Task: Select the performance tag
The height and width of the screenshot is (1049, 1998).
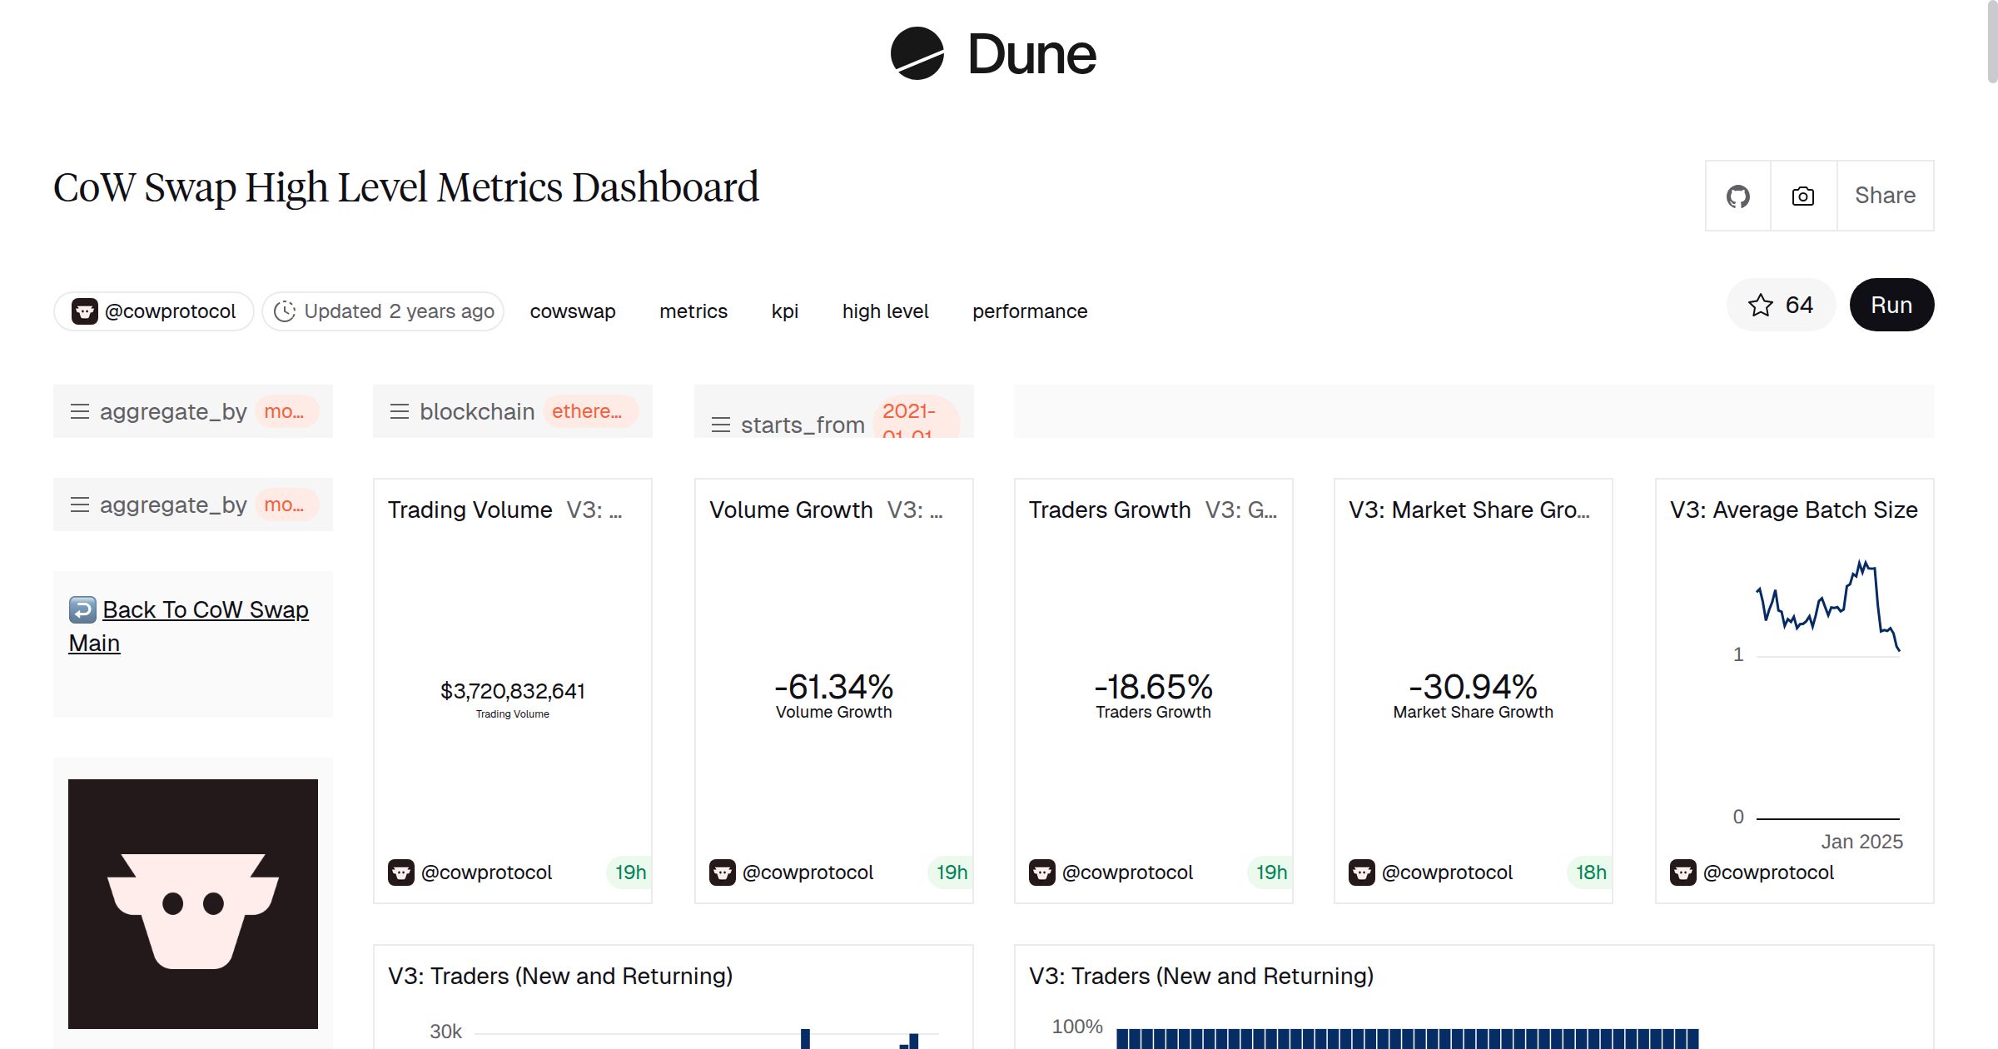Action: [1029, 311]
